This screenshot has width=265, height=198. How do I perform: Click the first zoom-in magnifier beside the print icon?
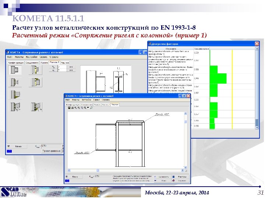[x=75, y=108]
